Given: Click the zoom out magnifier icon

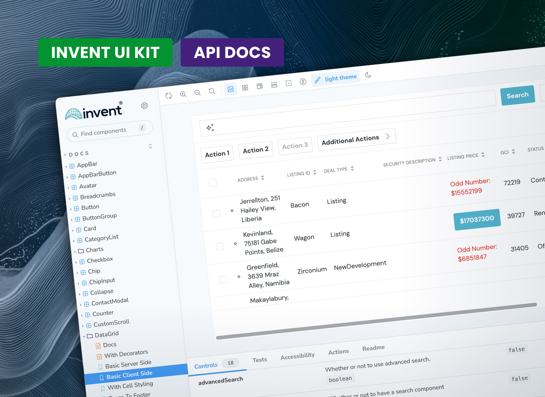Looking at the screenshot, I should 197,92.
